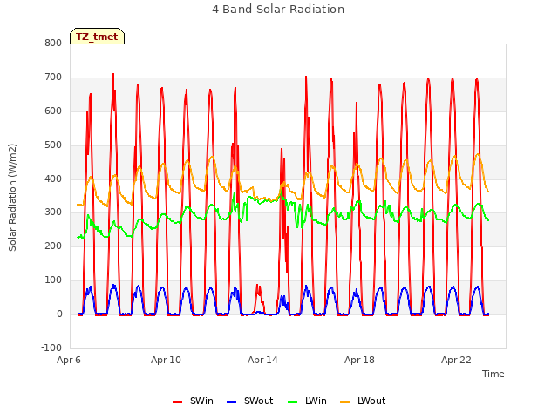Click the 600 y-axis tick label
558x418 pixels.
53,111
